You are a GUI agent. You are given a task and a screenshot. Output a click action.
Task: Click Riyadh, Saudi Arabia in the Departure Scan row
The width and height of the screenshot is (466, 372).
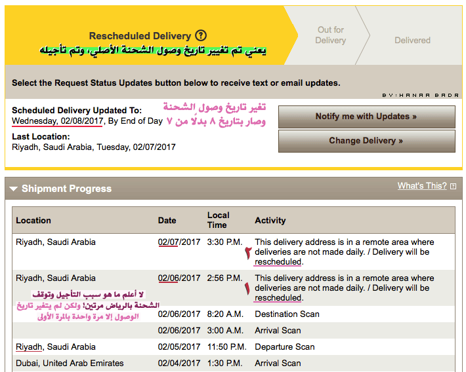pyautogui.click(x=56, y=346)
